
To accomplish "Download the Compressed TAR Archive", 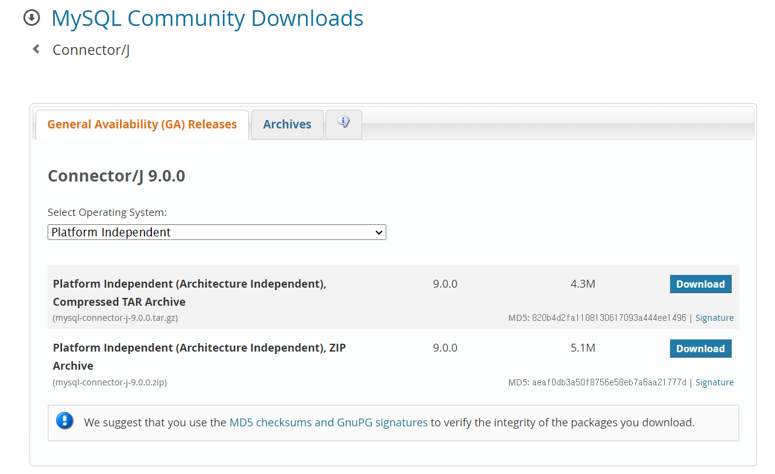I will point(701,284).
